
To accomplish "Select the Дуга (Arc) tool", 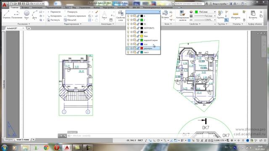I will click(x=34, y=15).
